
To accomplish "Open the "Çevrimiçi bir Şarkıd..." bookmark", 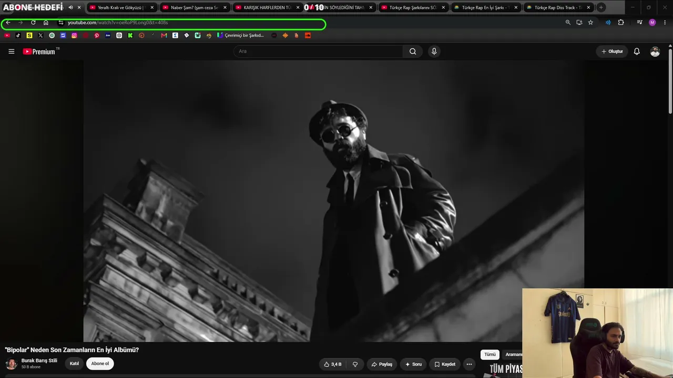I will coord(241,35).
